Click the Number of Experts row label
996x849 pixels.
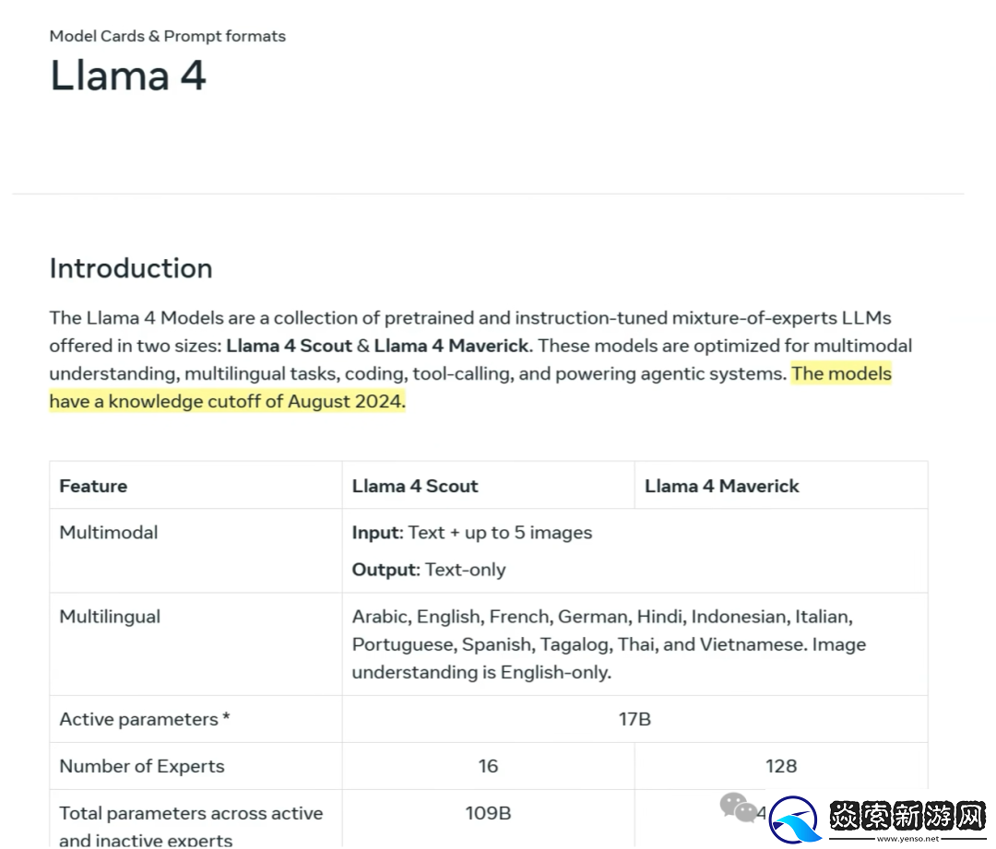pyautogui.click(x=142, y=766)
